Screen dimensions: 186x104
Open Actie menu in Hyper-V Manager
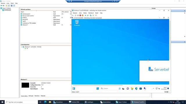pos(8,3)
